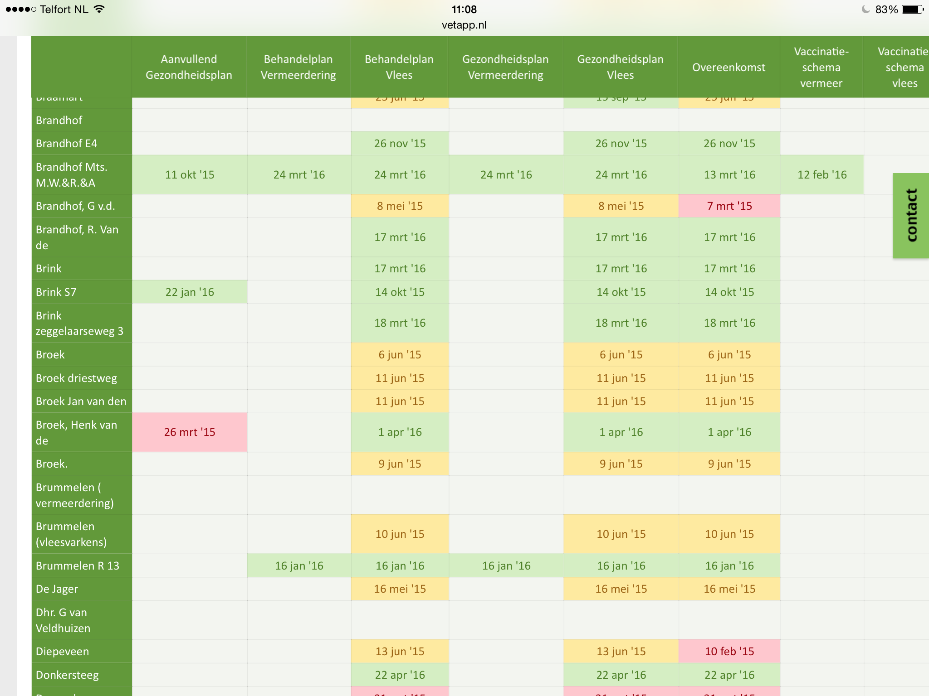The height and width of the screenshot is (696, 929).
Task: Open the Brandhof, G v.d. row
Action: coord(82,206)
